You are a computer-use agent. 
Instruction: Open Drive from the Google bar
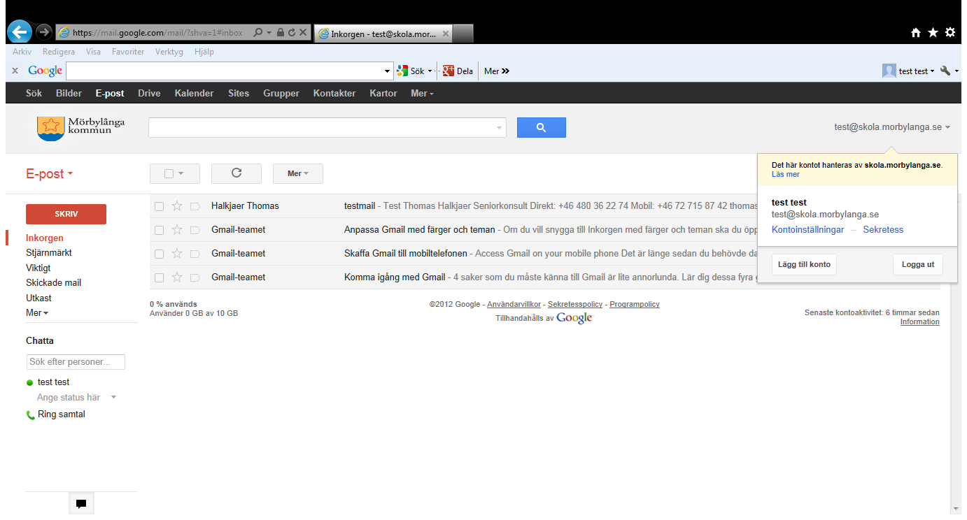149,93
